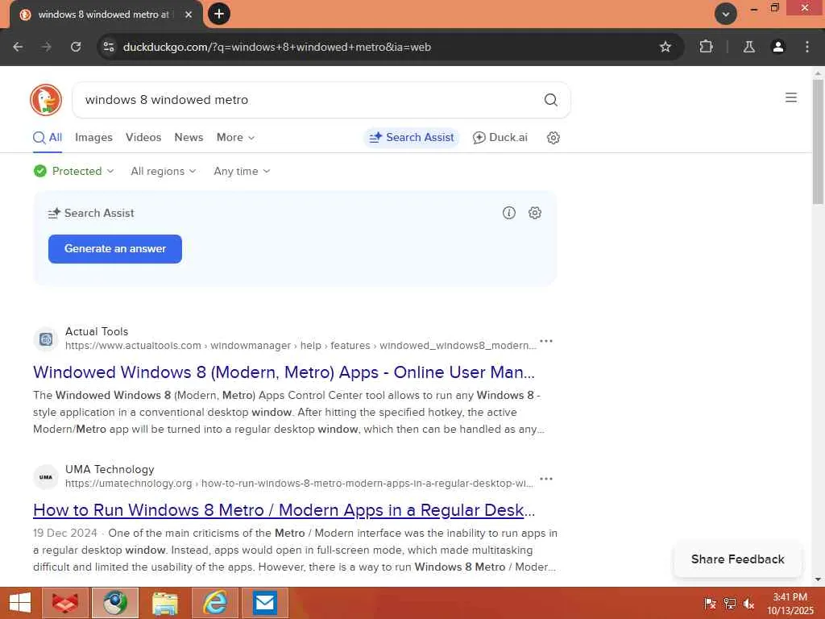Click the browser back arrow
This screenshot has height=619, width=825.
[x=18, y=47]
